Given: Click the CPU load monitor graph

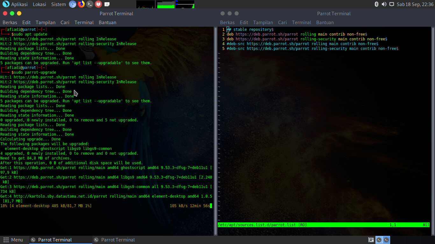Looking at the screenshot, I should pos(146,4).
